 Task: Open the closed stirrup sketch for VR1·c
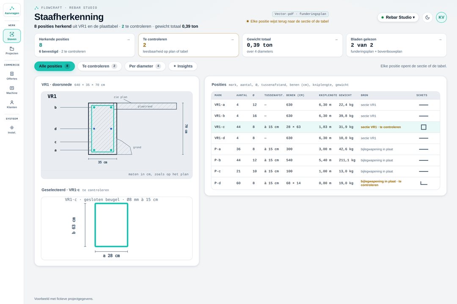424,127
